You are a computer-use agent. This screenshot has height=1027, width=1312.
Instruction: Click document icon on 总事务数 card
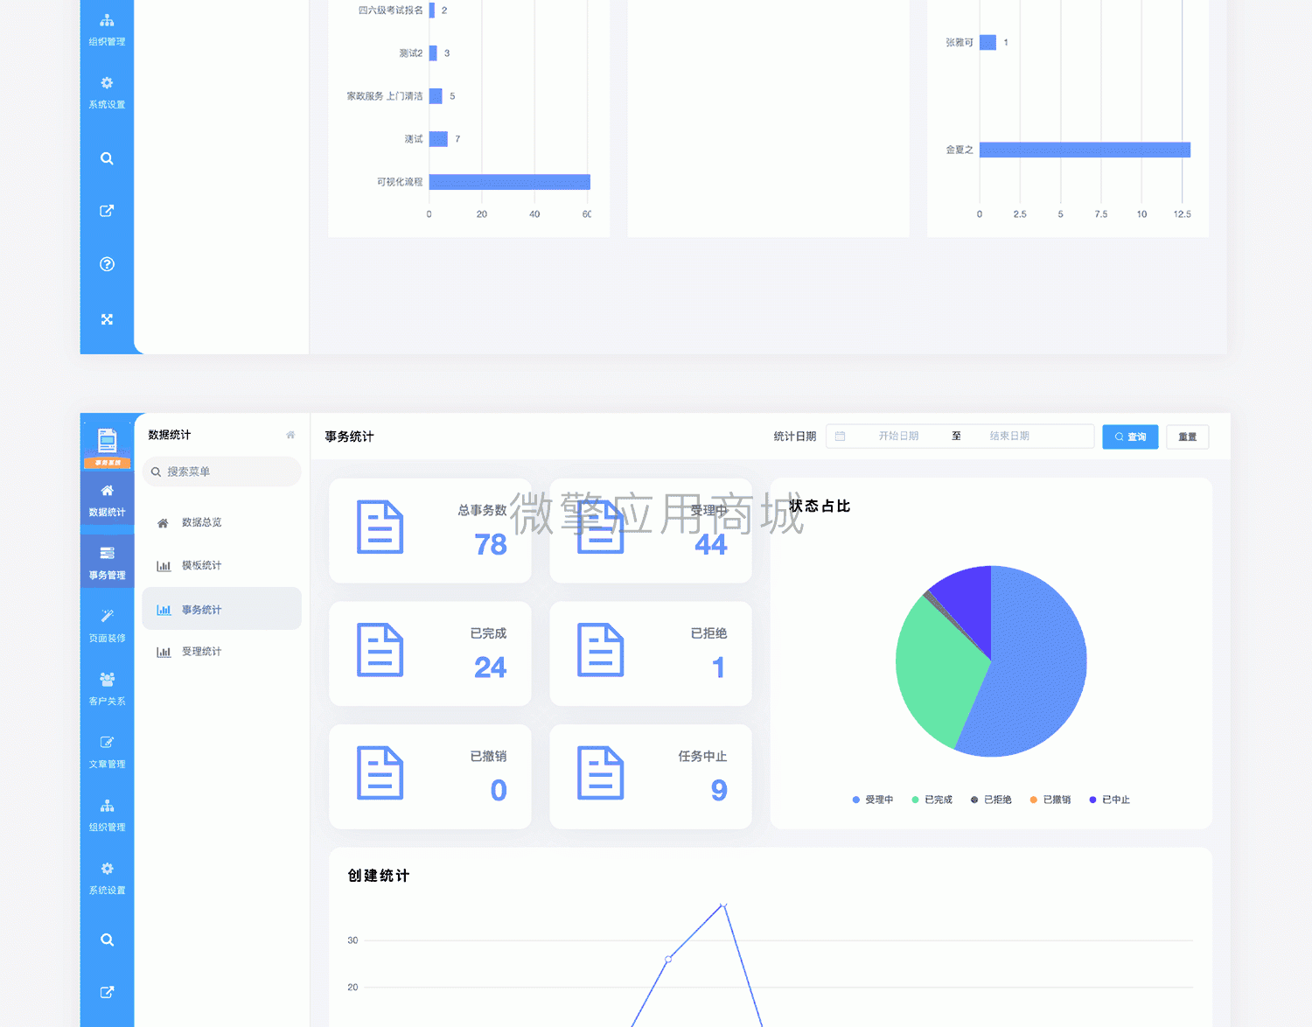tap(380, 527)
